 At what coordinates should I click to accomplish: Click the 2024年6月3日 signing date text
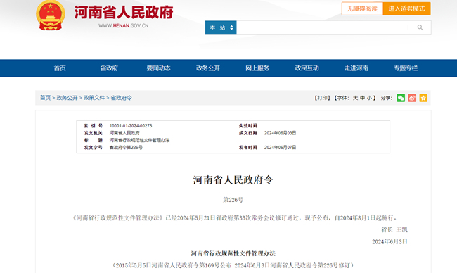pyautogui.click(x=390, y=241)
